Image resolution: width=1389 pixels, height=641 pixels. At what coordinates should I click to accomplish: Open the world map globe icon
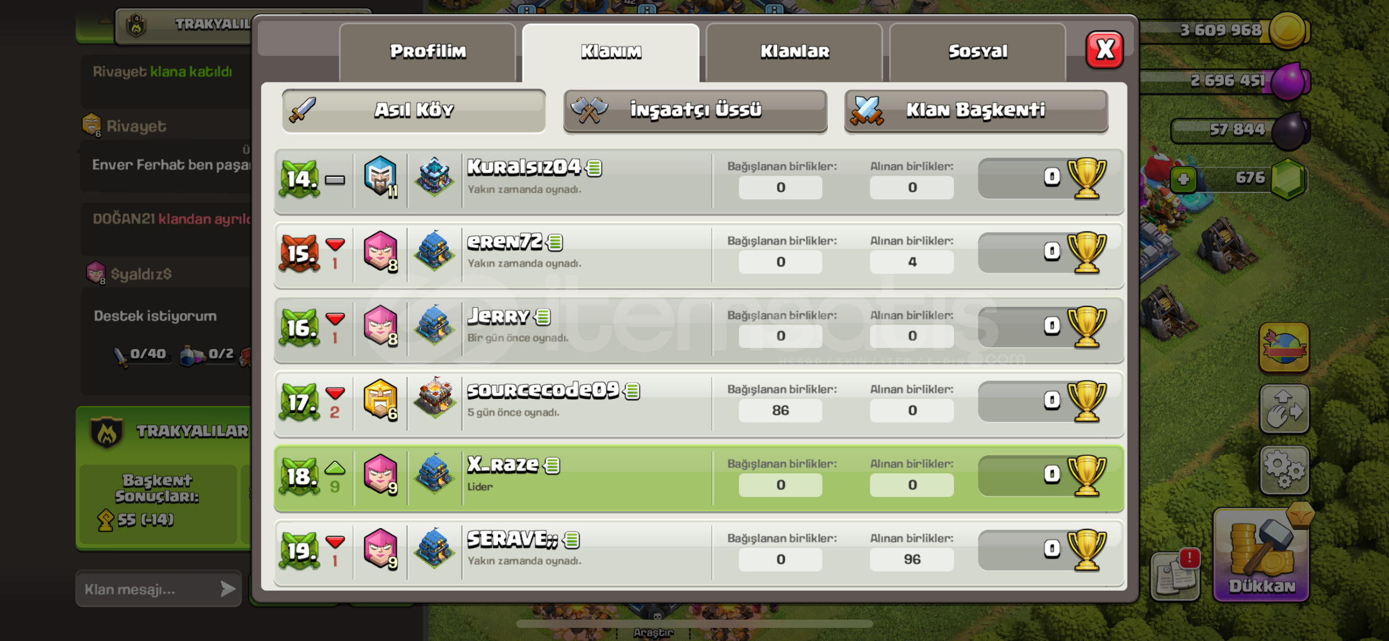point(1284,348)
